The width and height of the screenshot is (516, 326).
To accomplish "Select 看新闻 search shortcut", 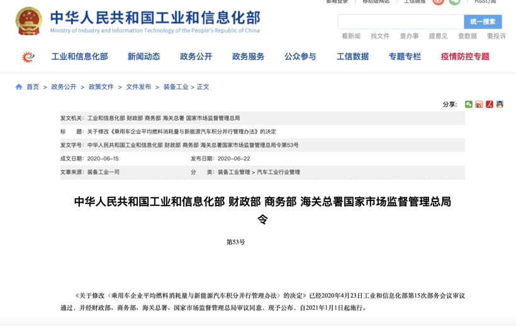I will 351,36.
